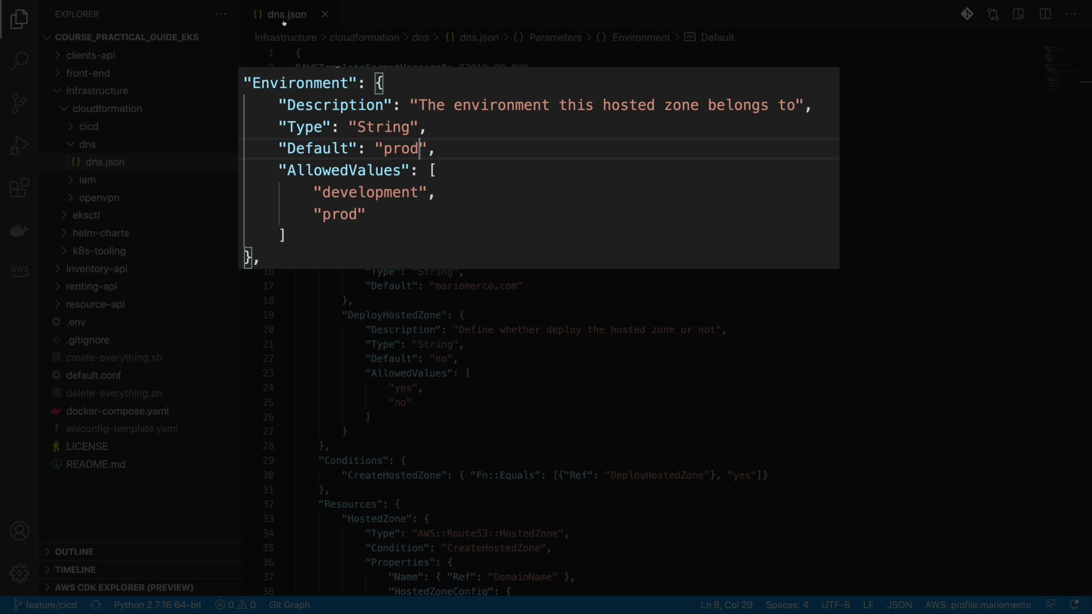1092x614 pixels.
Task: Click Parameters in the breadcrumb
Action: (x=555, y=38)
